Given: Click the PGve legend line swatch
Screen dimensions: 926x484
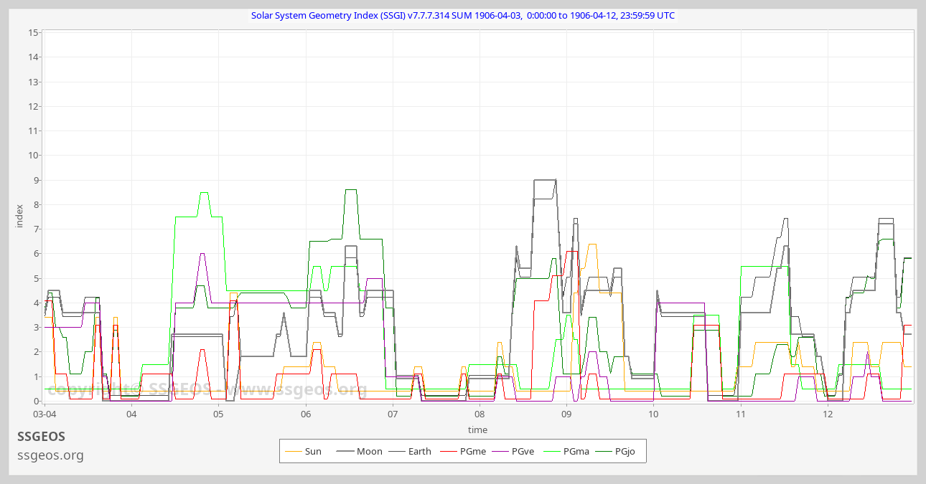Looking at the screenshot, I should click(x=500, y=452).
